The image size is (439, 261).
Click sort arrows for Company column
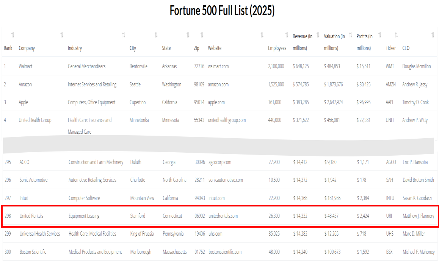point(62,35)
